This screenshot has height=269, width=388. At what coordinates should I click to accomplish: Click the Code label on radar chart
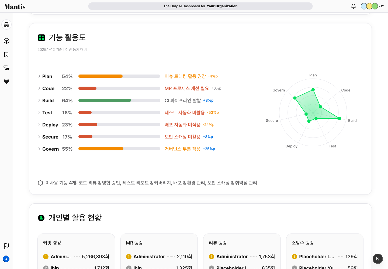pos(346,90)
